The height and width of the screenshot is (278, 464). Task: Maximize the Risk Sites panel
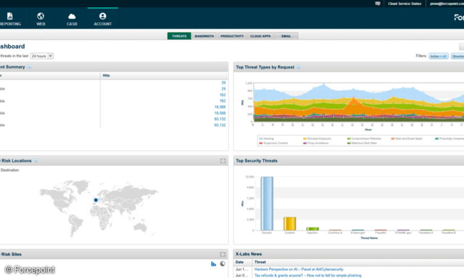223,254
